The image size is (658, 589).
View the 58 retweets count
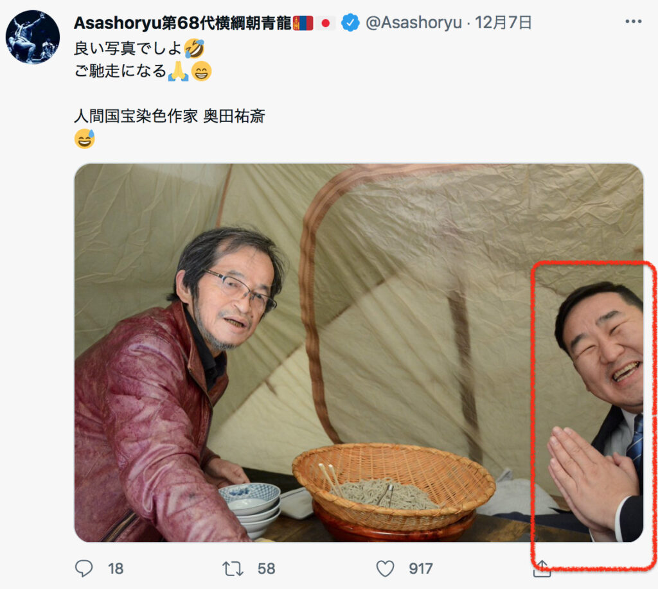coord(266,569)
